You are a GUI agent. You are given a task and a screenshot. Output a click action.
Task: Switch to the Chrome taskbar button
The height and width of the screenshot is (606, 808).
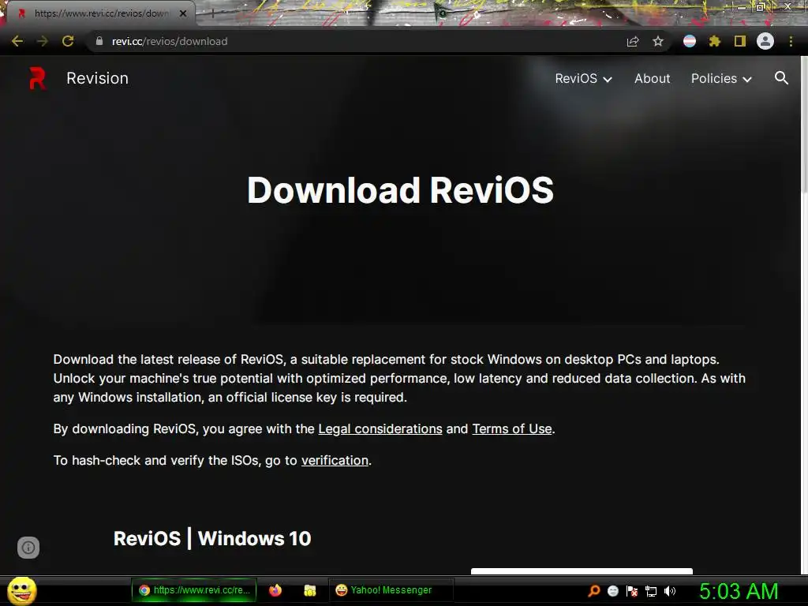click(x=194, y=590)
